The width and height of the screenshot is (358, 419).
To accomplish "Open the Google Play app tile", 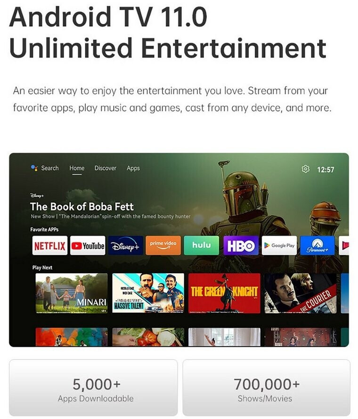I will pyautogui.click(x=279, y=245).
